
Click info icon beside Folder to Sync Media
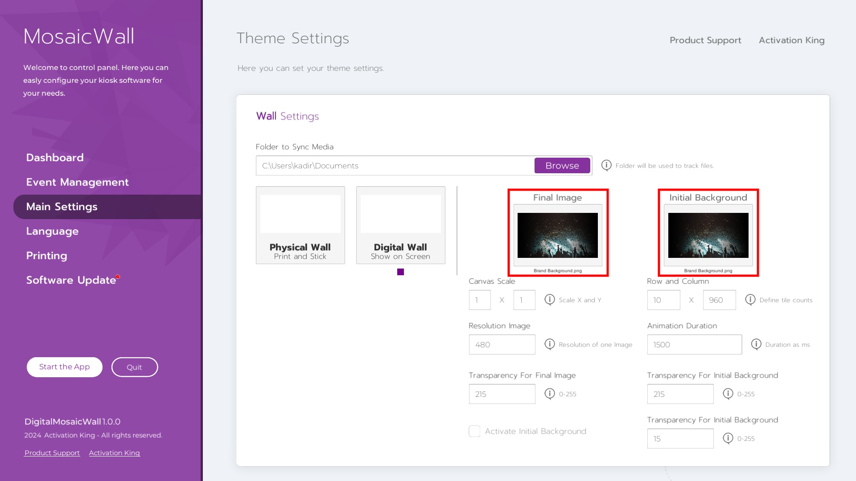(606, 165)
